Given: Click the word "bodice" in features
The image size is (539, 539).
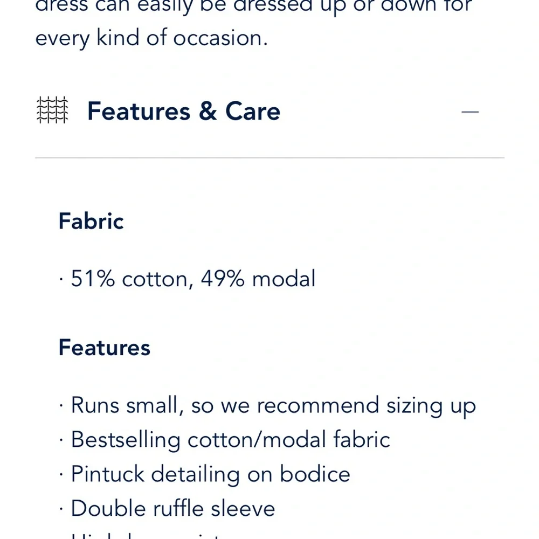Looking at the screenshot, I should point(315,474).
